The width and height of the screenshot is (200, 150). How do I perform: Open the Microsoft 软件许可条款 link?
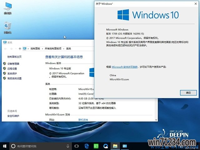point(125,67)
